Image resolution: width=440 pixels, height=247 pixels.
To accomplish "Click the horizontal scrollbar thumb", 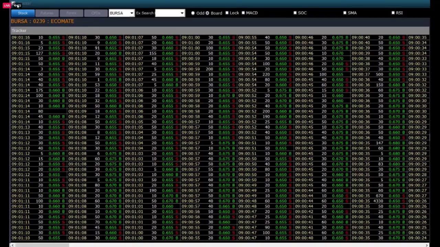I will [x=42, y=245].
